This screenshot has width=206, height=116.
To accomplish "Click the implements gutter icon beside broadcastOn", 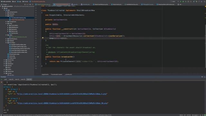I will [38, 57].
